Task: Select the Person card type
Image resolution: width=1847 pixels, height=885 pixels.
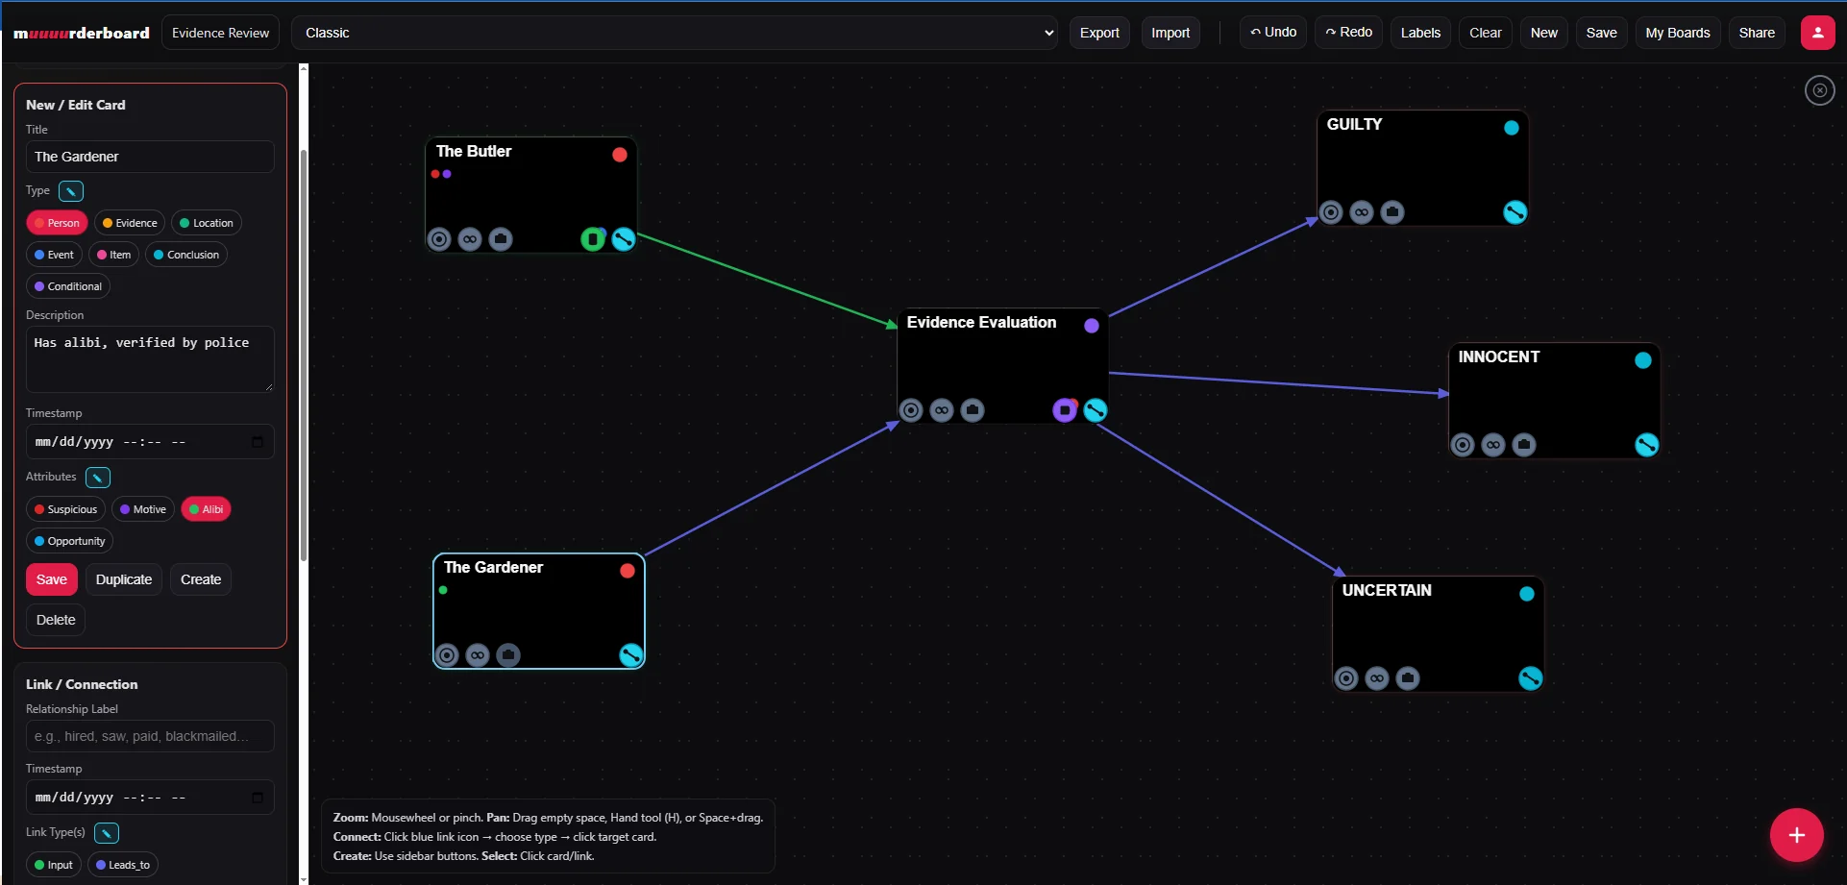Action: point(57,223)
